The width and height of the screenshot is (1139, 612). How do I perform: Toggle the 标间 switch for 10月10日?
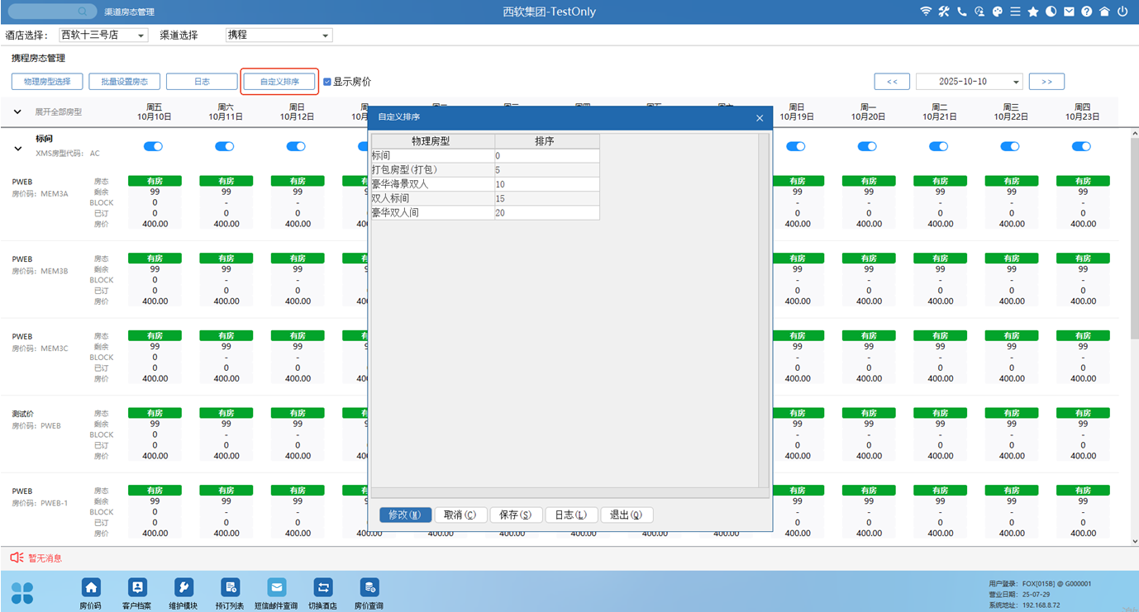154,146
